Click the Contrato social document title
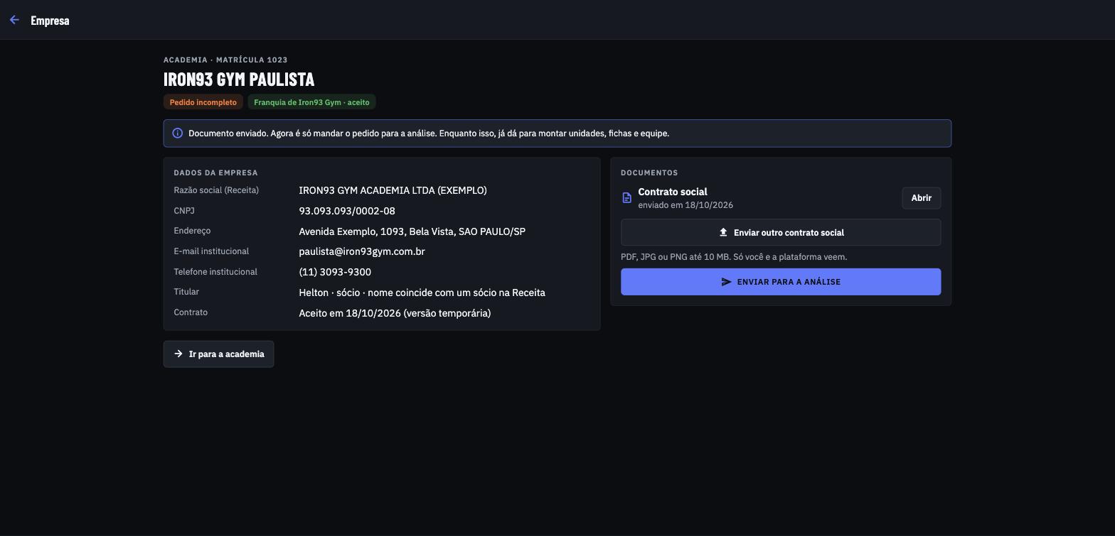Screen dimensions: 1115x536 (673, 192)
